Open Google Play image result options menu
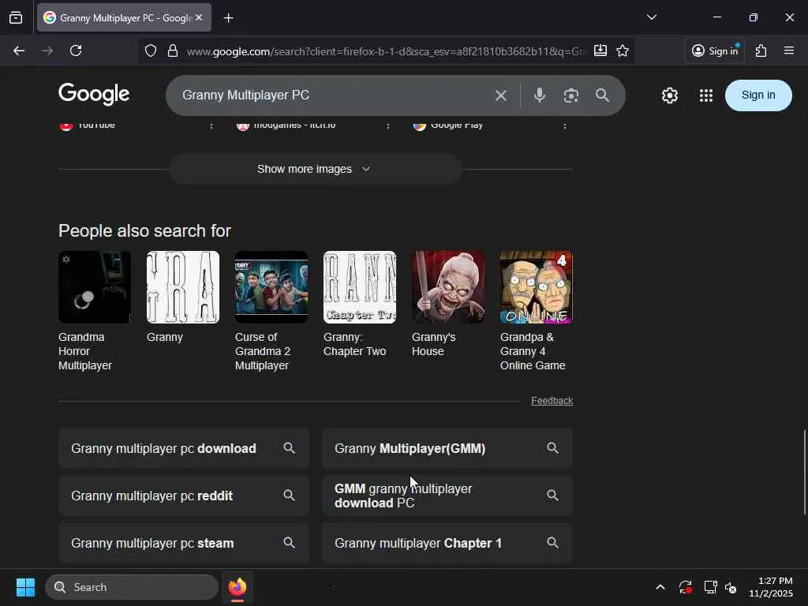808x606 pixels. coord(565,125)
